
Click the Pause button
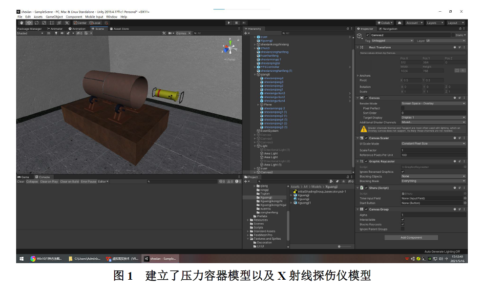(x=236, y=23)
